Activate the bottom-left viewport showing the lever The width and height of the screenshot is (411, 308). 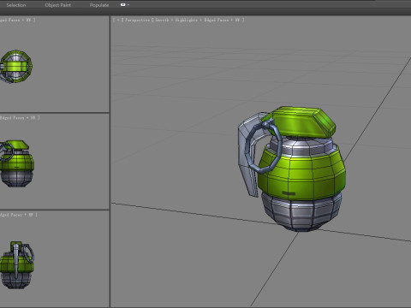pos(55,259)
